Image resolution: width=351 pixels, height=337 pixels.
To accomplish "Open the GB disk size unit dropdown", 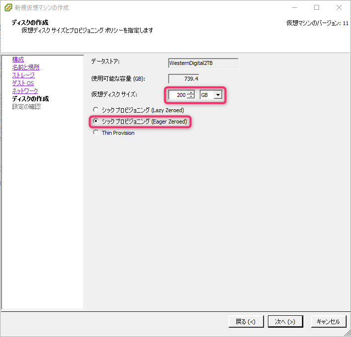I will pyautogui.click(x=218, y=95).
